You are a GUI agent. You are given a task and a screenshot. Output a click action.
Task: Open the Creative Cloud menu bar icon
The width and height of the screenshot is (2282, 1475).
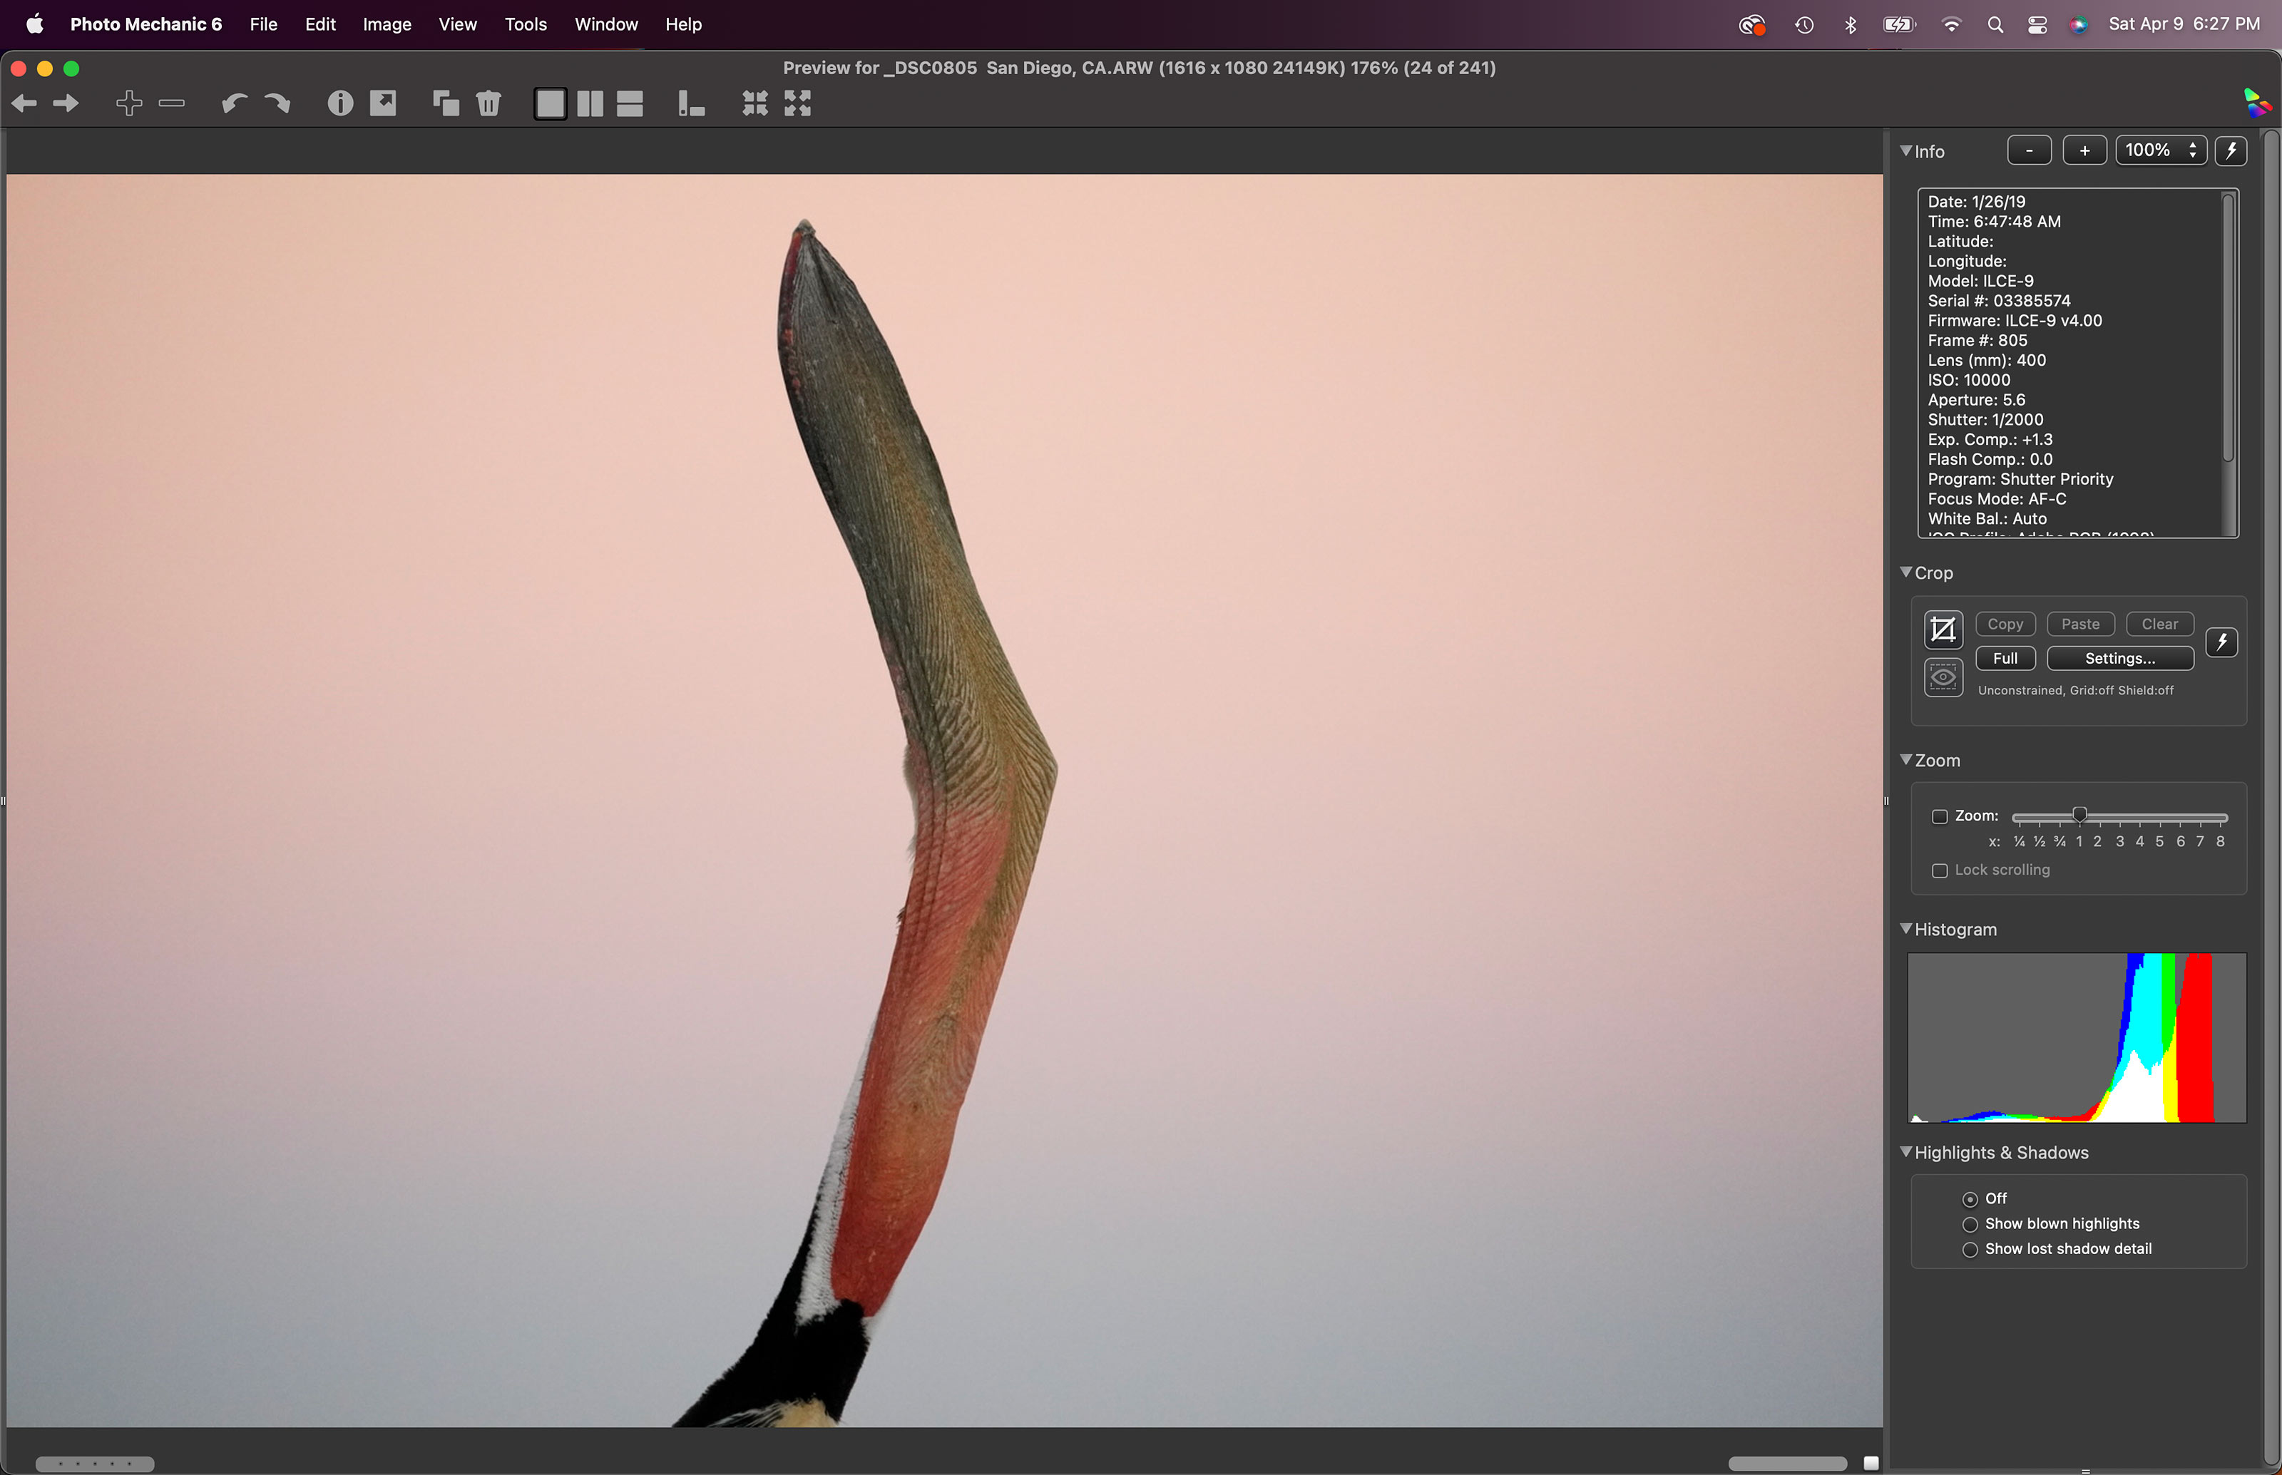pos(1751,25)
